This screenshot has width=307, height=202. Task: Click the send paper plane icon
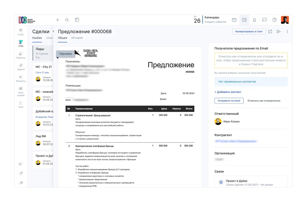[279, 32]
